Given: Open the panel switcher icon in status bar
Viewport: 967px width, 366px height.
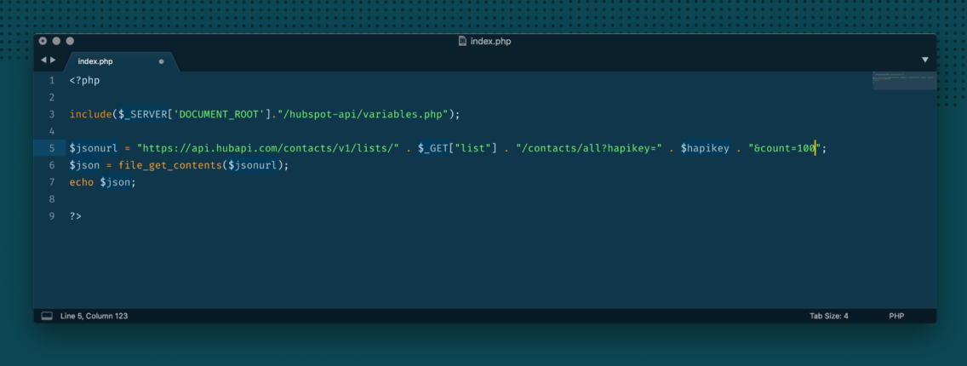Looking at the screenshot, I should [x=47, y=316].
